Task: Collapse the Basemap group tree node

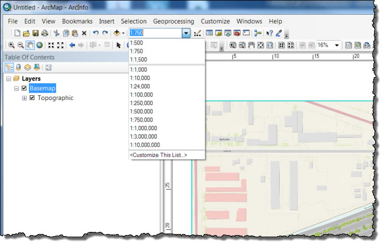Action: [16, 88]
